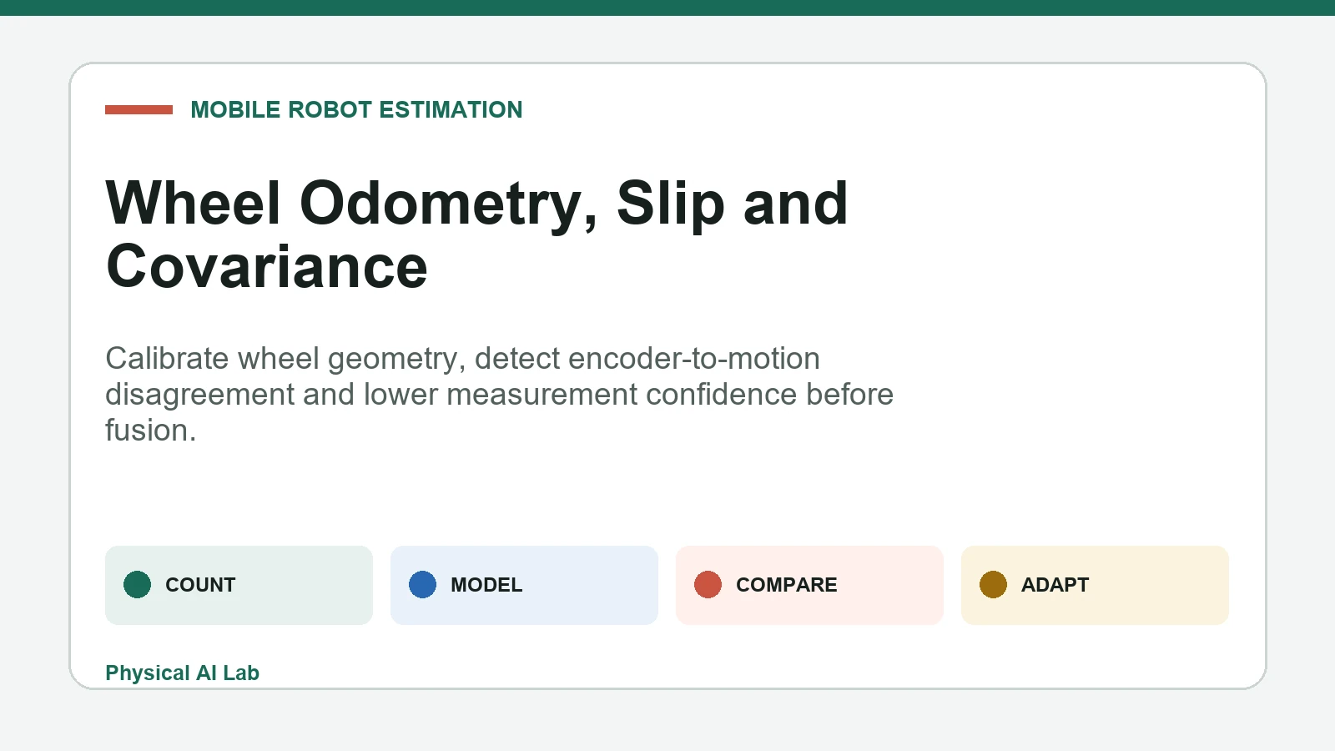Click the word 'Covariance' in the title
The image size is (1335, 751).
(267, 267)
